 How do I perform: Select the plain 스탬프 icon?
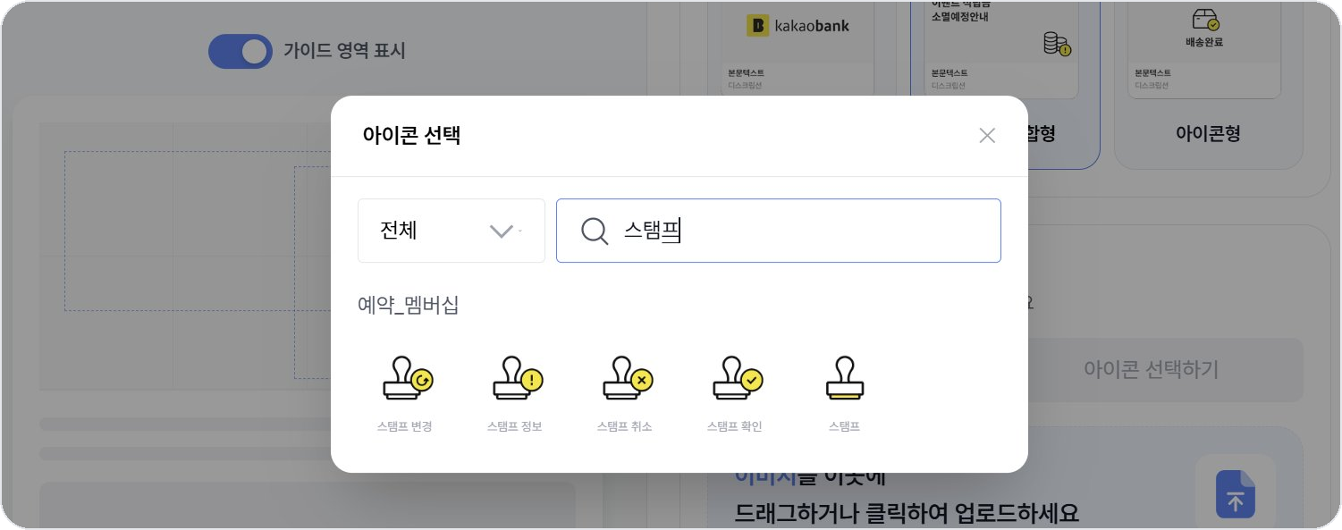(x=843, y=378)
